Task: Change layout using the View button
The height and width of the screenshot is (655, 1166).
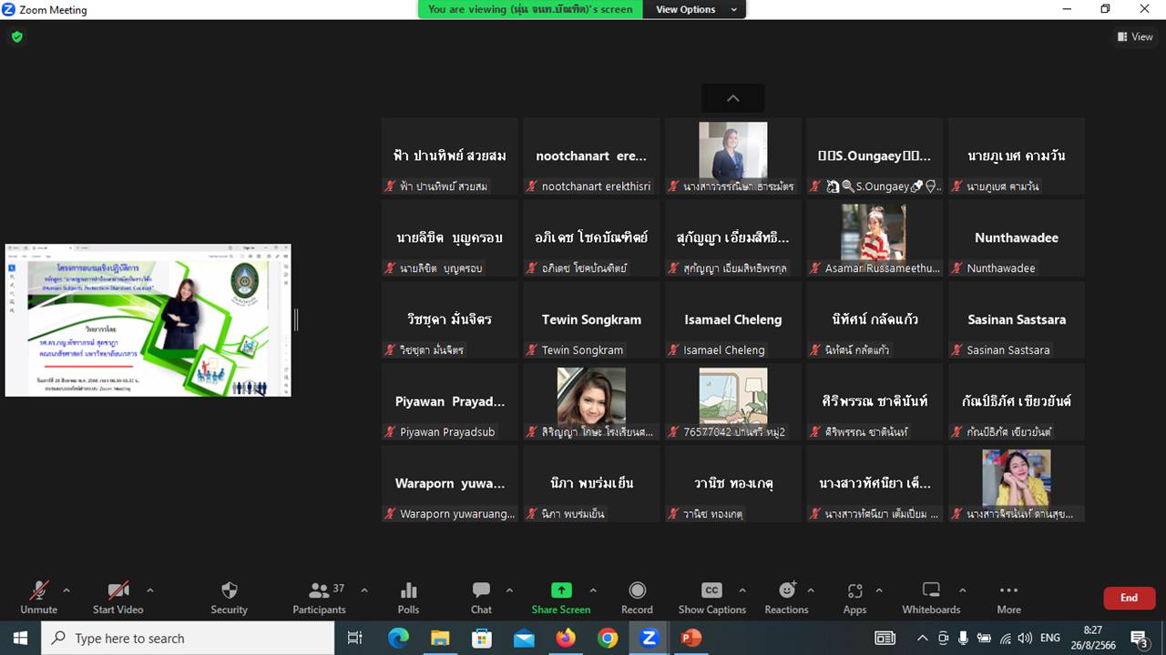Action: tap(1135, 37)
